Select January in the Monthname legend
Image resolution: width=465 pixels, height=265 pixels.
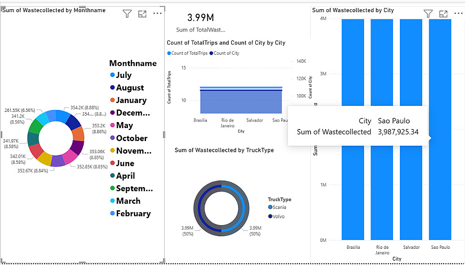coord(128,100)
